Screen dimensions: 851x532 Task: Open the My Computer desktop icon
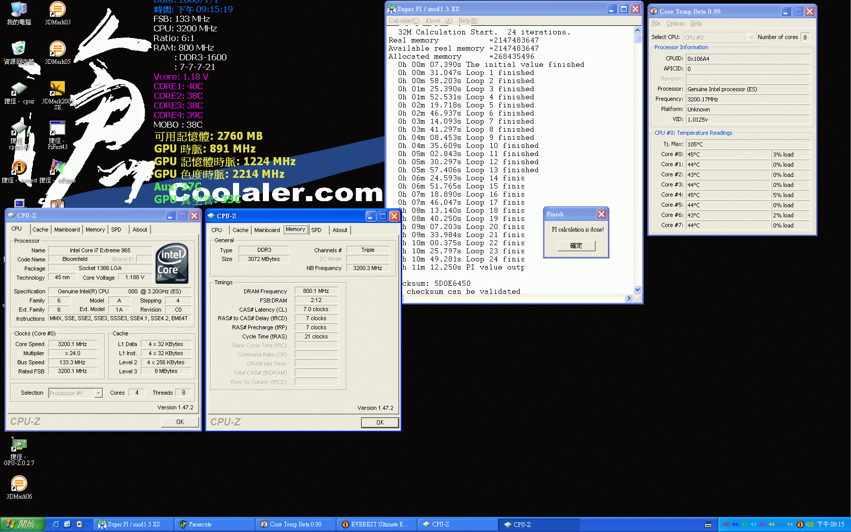click(19, 13)
